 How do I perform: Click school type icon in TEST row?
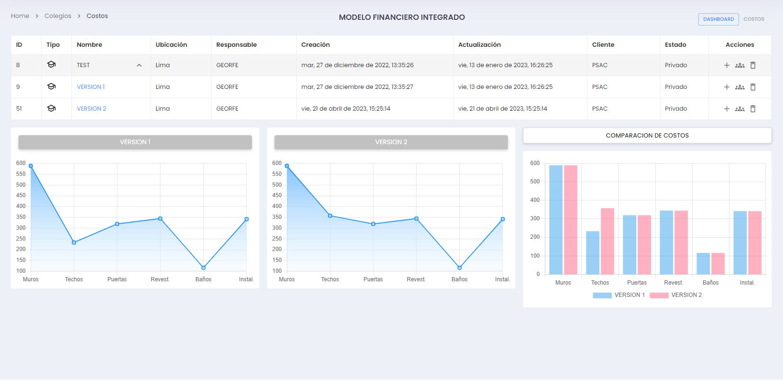click(x=52, y=65)
